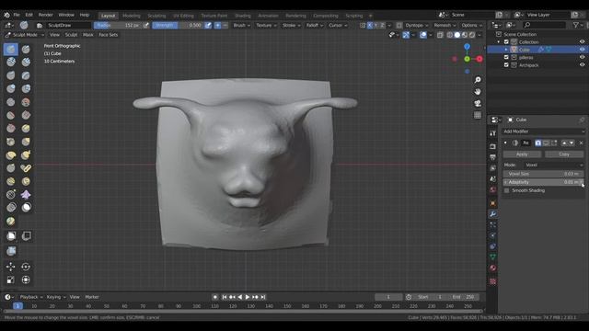
Task: Open the Output properties tab
Action: (x=493, y=157)
